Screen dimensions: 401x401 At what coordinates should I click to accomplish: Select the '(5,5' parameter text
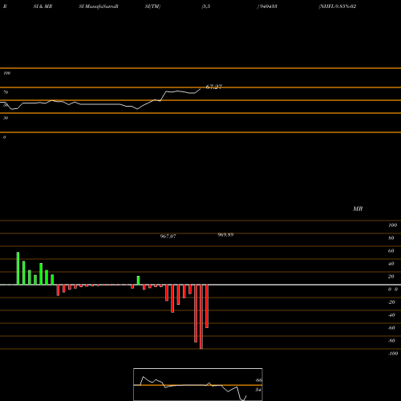pos(206,6)
